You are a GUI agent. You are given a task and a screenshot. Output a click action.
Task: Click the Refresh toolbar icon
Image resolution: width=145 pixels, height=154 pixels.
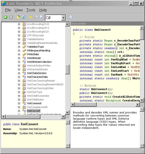click(x=23, y=17)
